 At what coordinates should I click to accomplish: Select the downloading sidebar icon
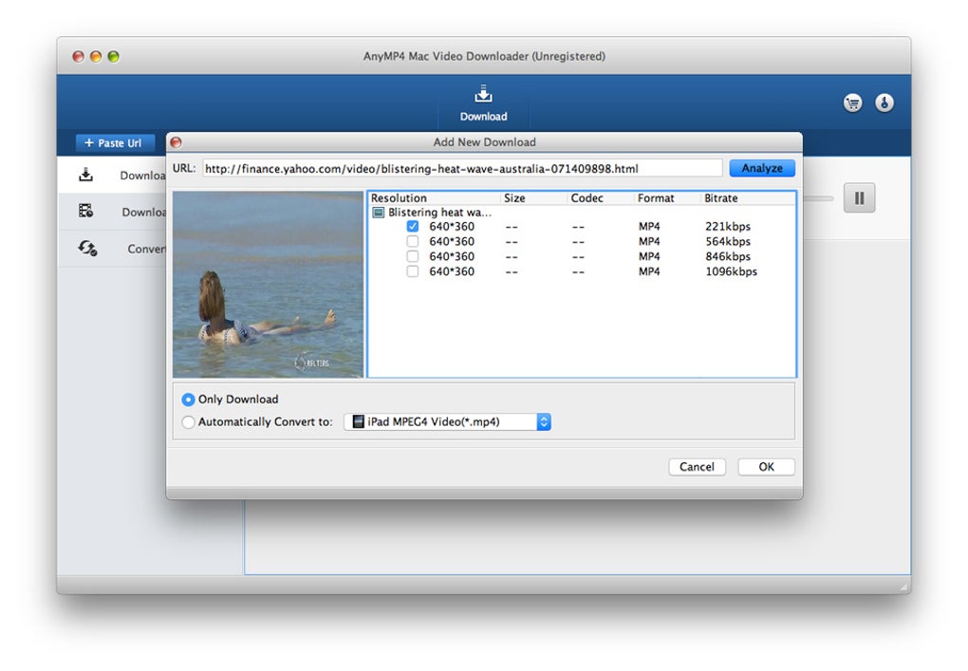click(x=85, y=175)
